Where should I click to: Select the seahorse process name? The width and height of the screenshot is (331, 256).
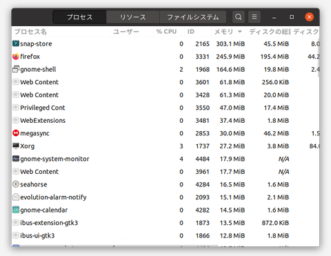(x=34, y=184)
